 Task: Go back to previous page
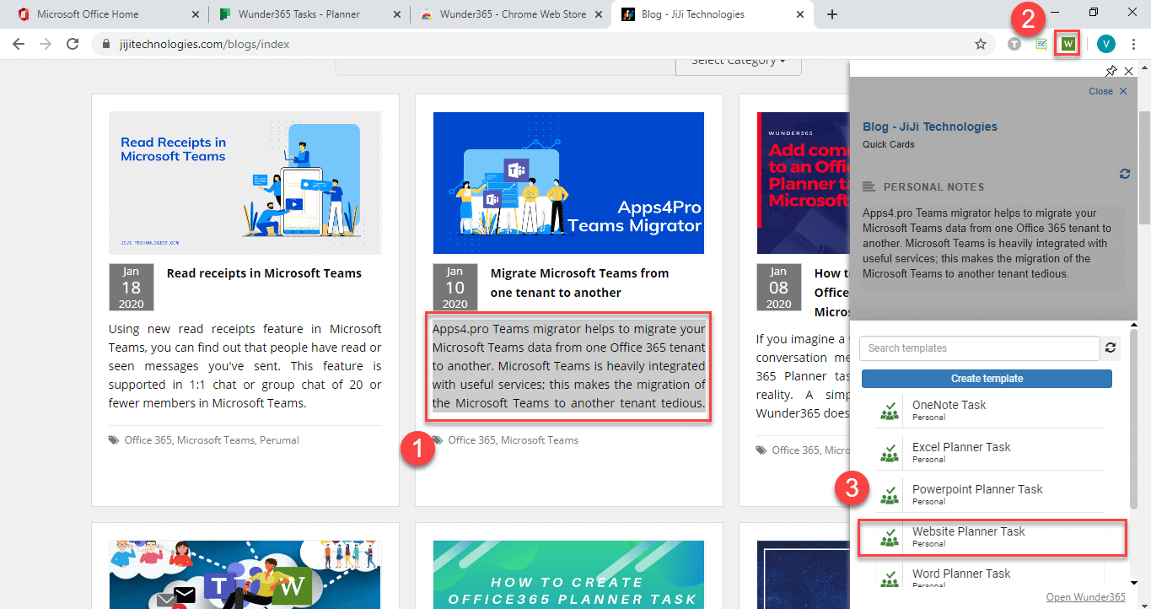click(x=19, y=44)
